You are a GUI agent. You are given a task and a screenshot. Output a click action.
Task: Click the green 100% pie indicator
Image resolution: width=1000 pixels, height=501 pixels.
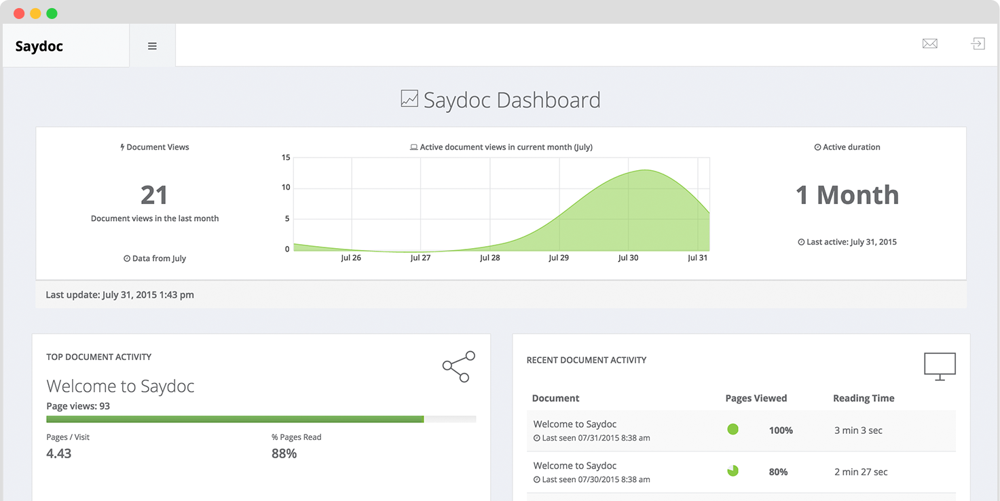(x=733, y=429)
